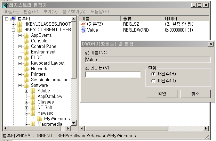Expand the EUDC node
This screenshot has width=216, height=141.
point(20,58)
